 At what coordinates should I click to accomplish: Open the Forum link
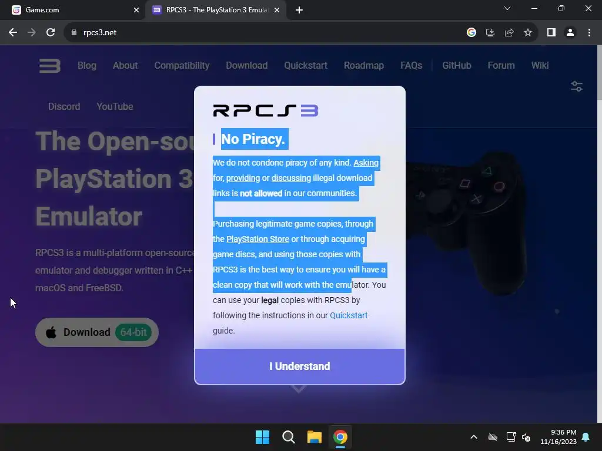tap(501, 66)
